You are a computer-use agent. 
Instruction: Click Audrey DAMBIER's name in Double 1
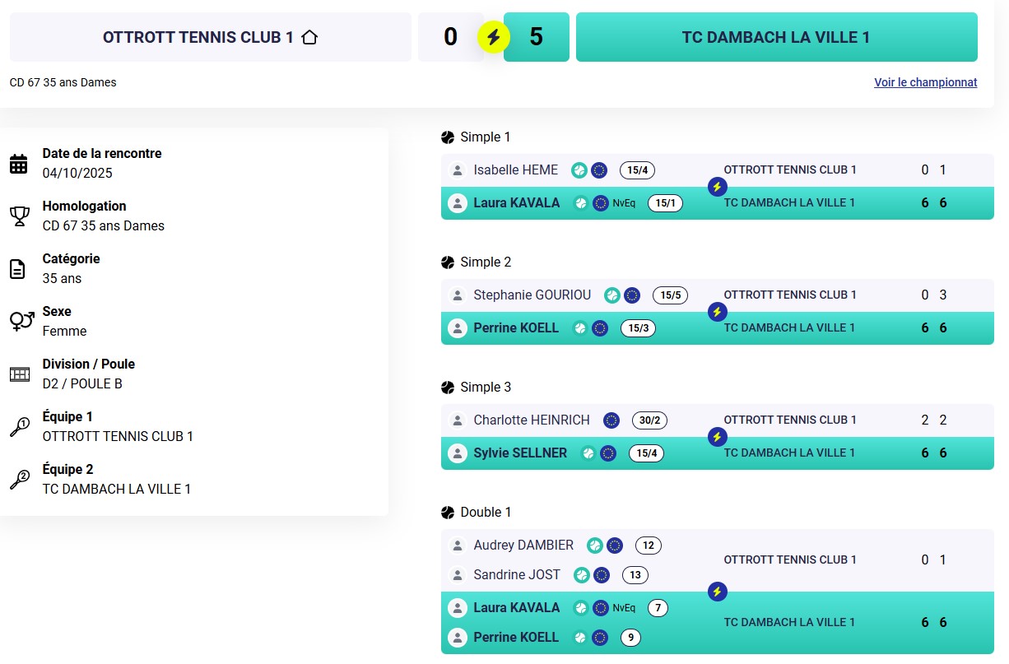click(523, 546)
